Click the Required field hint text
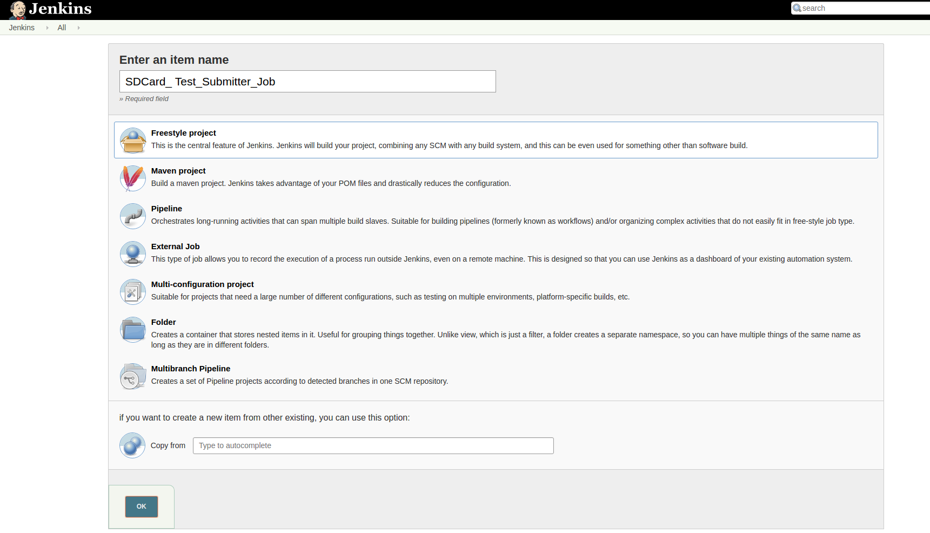This screenshot has width=930, height=533. (x=144, y=99)
